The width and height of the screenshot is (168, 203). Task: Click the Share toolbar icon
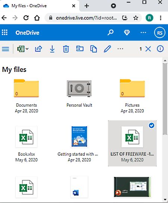click(38, 49)
